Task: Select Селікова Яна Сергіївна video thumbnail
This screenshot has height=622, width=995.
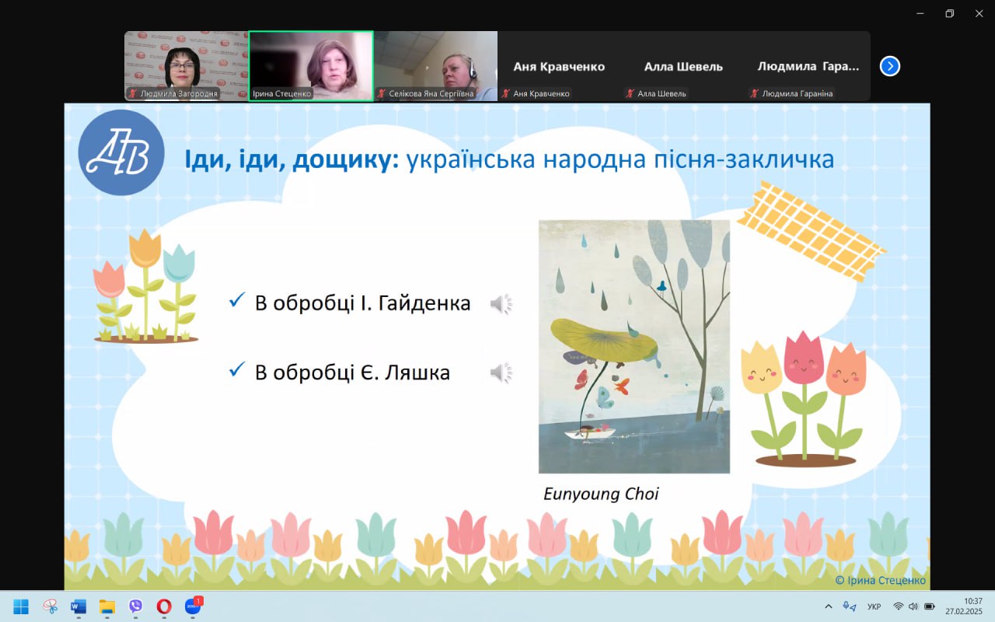Action: point(435,66)
